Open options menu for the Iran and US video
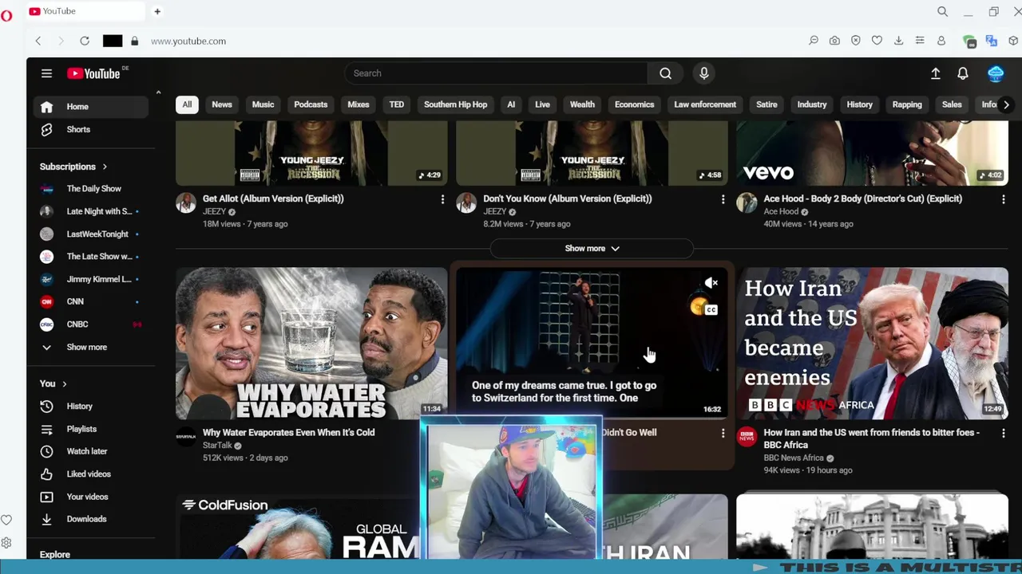This screenshot has width=1022, height=574. click(1003, 433)
